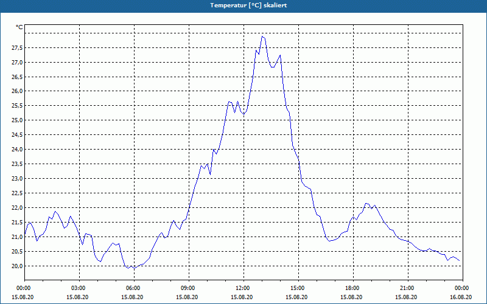Click the 26,0 temperature axis value
The width and height of the screenshot is (487, 304).
coord(18,91)
